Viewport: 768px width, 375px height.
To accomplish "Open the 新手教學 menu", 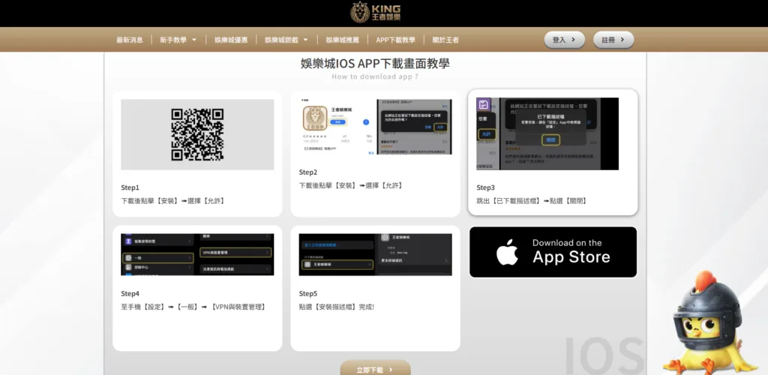I will click(x=173, y=40).
